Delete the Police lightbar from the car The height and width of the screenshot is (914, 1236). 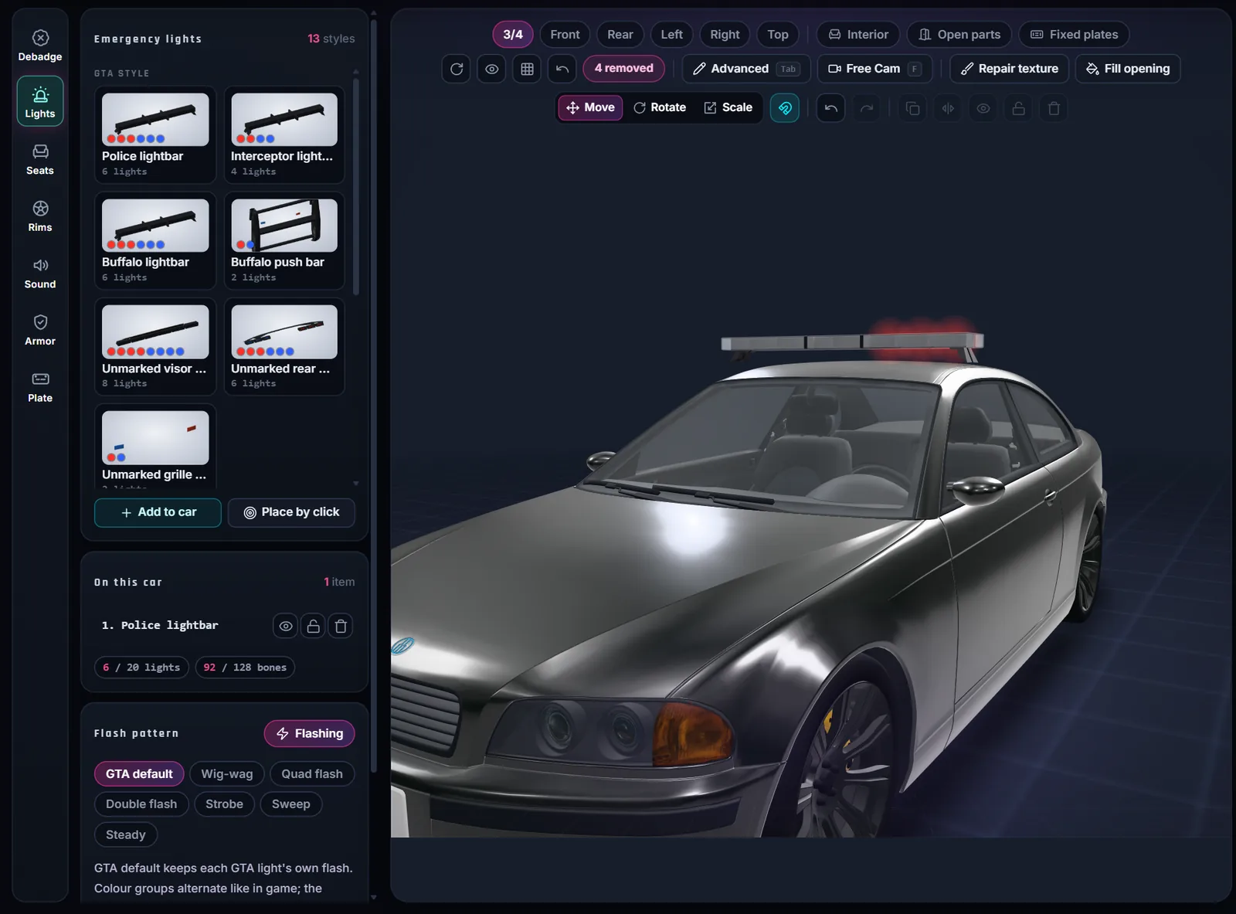point(341,626)
